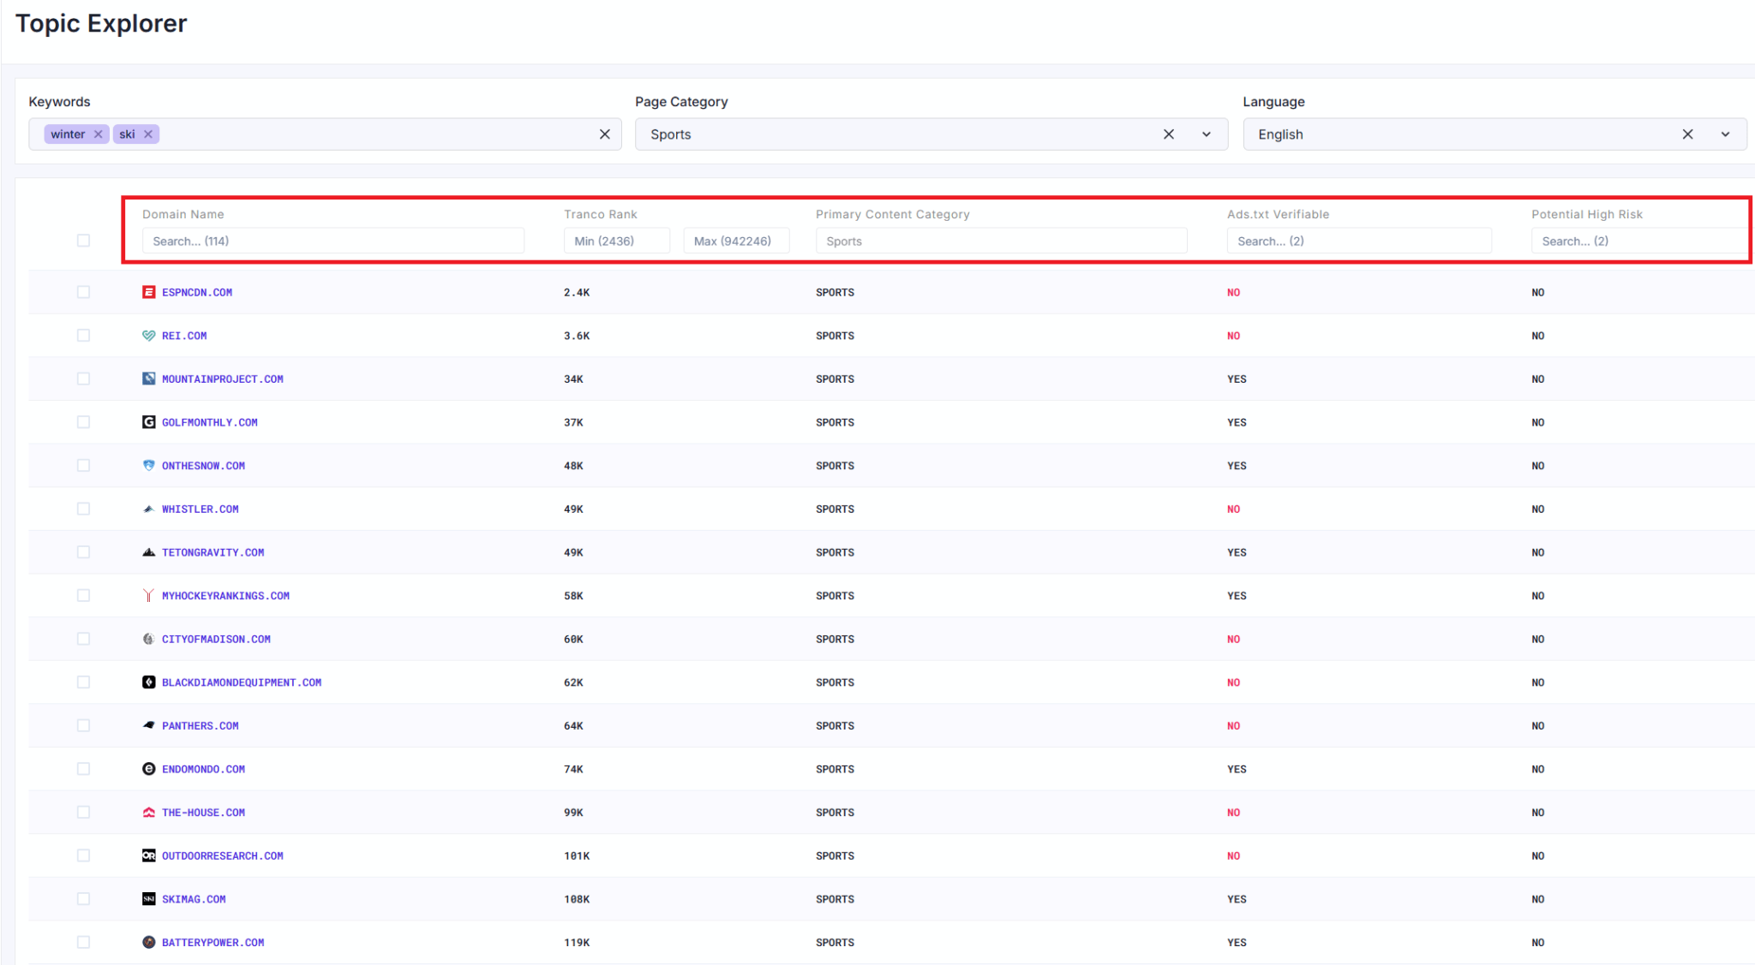This screenshot has height=965, width=1755.
Task: Open the WHISTLER.COM domain link
Action: (201, 509)
